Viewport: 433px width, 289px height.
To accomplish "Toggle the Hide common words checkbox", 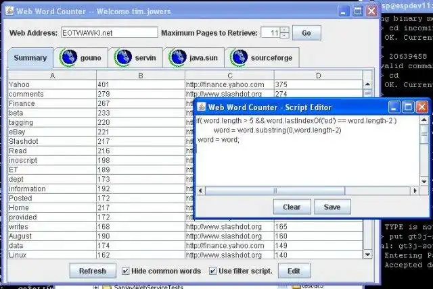I will [125, 271].
